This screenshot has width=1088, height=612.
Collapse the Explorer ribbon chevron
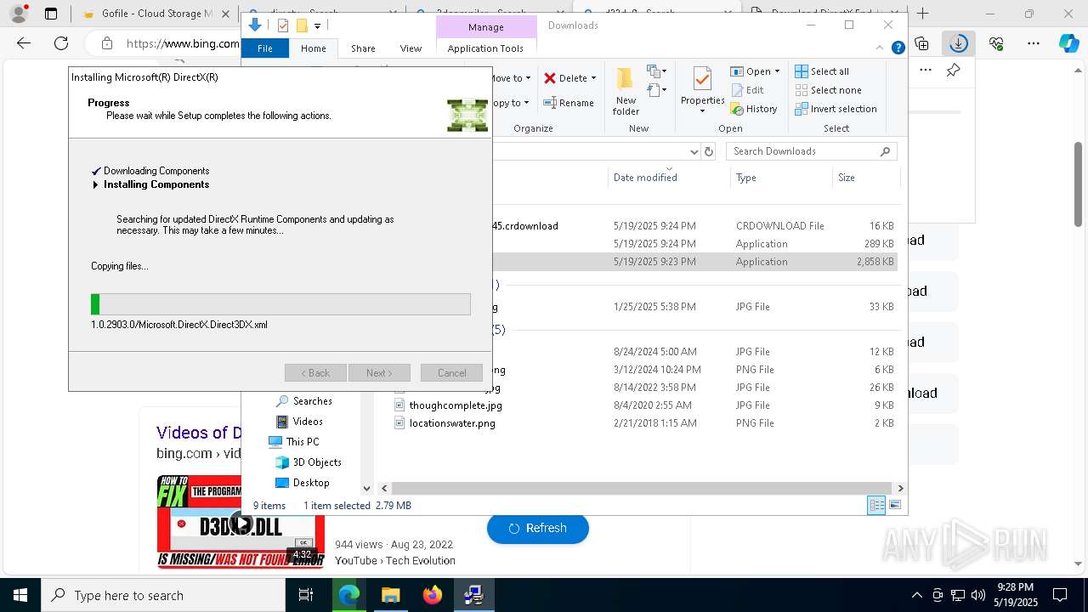(x=881, y=48)
